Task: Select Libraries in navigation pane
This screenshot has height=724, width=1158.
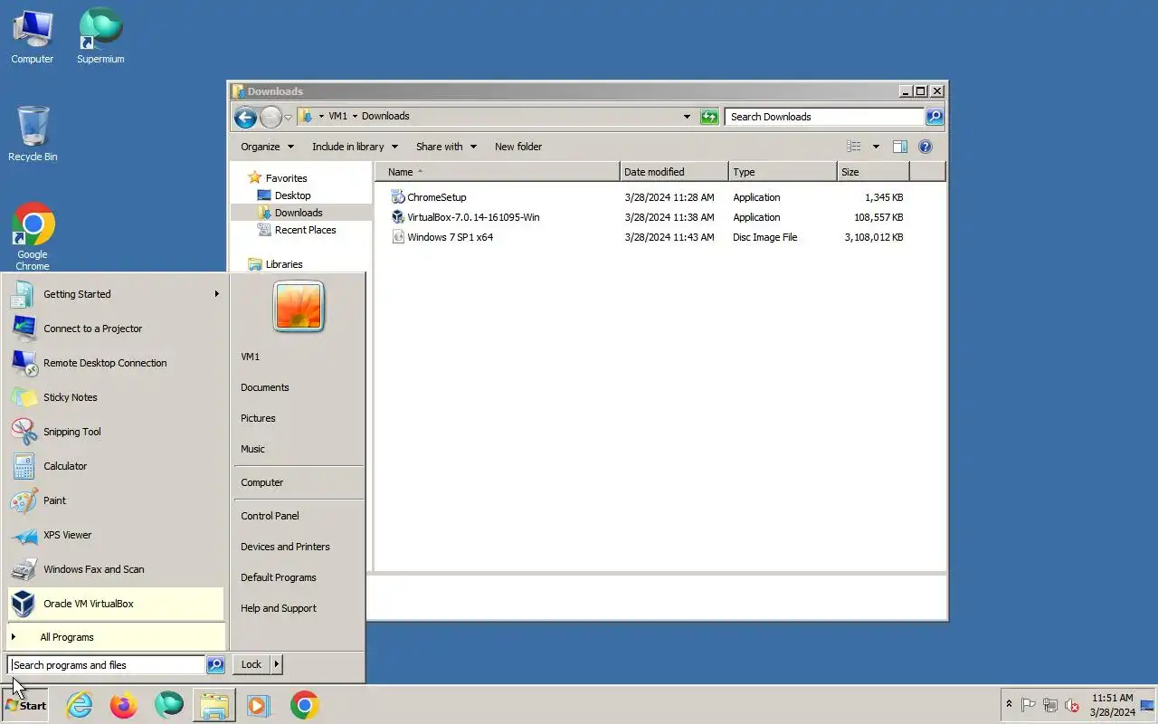Action: 284,264
